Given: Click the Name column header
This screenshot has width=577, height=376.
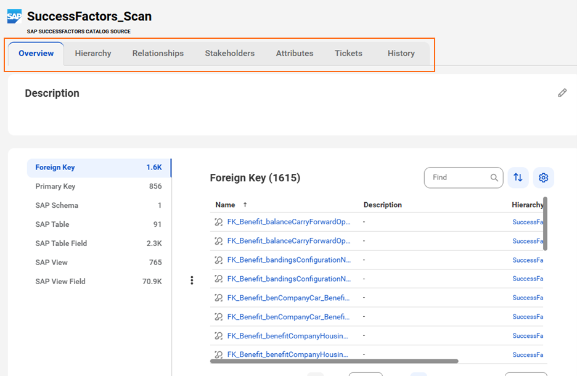Looking at the screenshot, I should click(225, 205).
